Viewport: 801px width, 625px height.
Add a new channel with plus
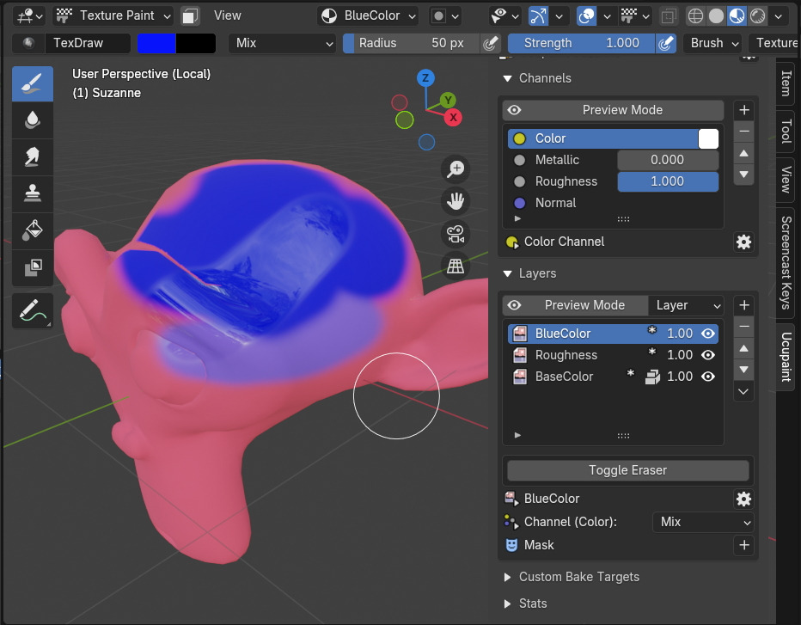[x=743, y=110]
